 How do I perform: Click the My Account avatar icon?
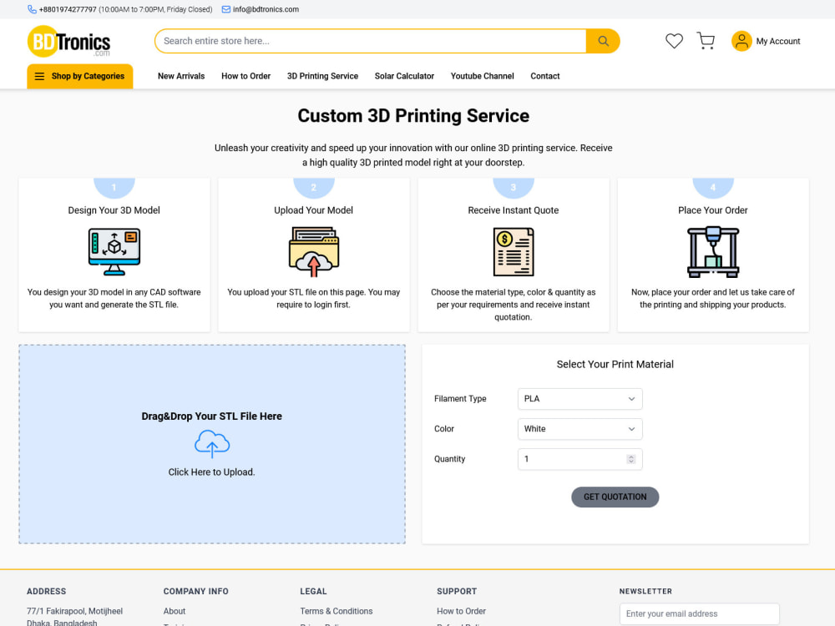pyautogui.click(x=741, y=41)
